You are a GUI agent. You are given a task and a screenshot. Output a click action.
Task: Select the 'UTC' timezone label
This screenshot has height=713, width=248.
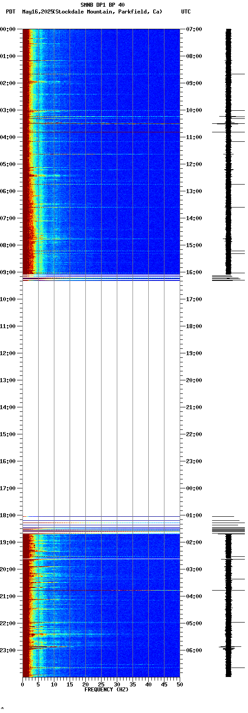186,12
